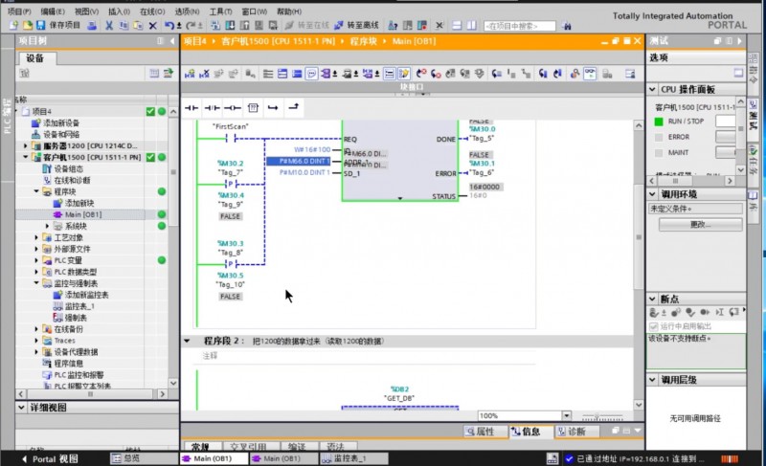This screenshot has width=766, height=466.
Task: Click the Undo arrow icon
Action: (x=170, y=24)
